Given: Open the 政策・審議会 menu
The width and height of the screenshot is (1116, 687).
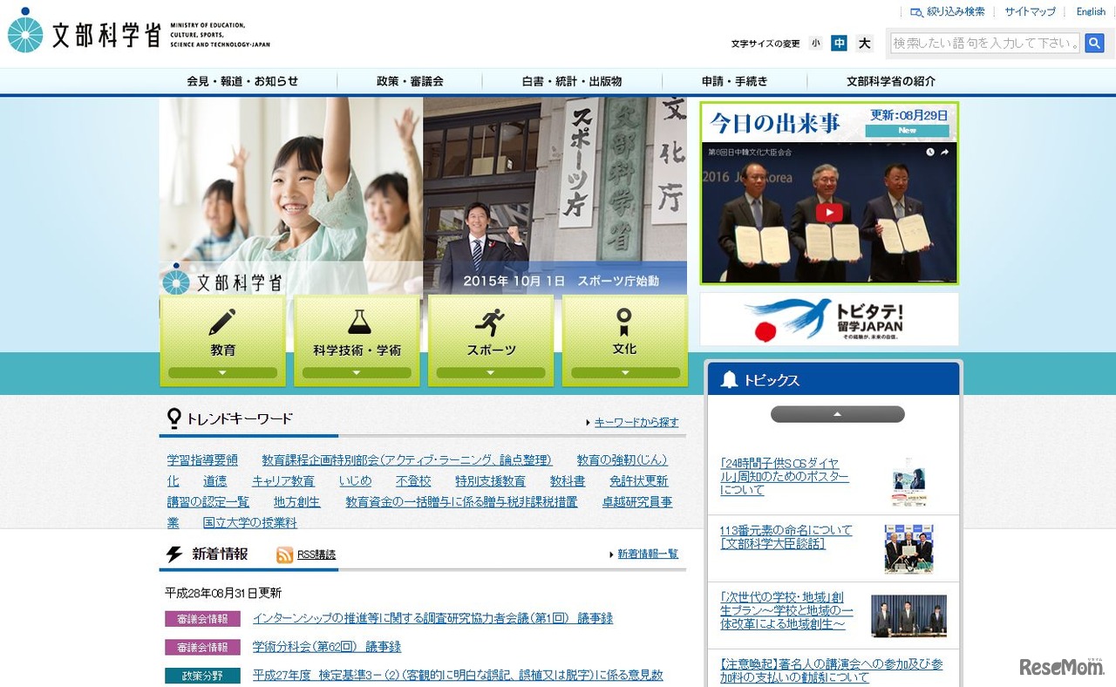Looking at the screenshot, I should tap(410, 80).
